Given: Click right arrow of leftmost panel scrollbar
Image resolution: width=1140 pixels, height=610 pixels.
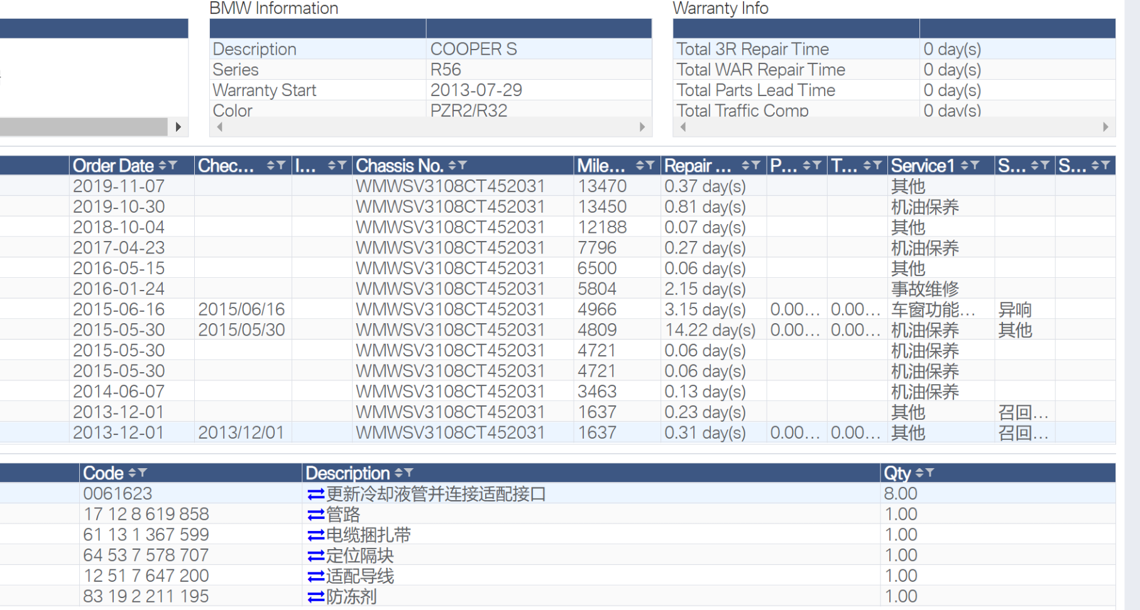Looking at the screenshot, I should (x=178, y=127).
